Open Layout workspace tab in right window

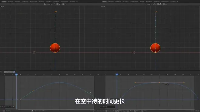(x=105, y=2)
